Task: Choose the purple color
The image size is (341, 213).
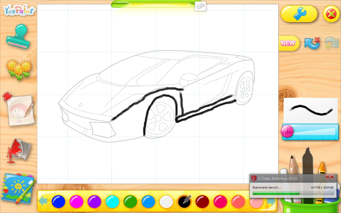Action: (94, 202)
